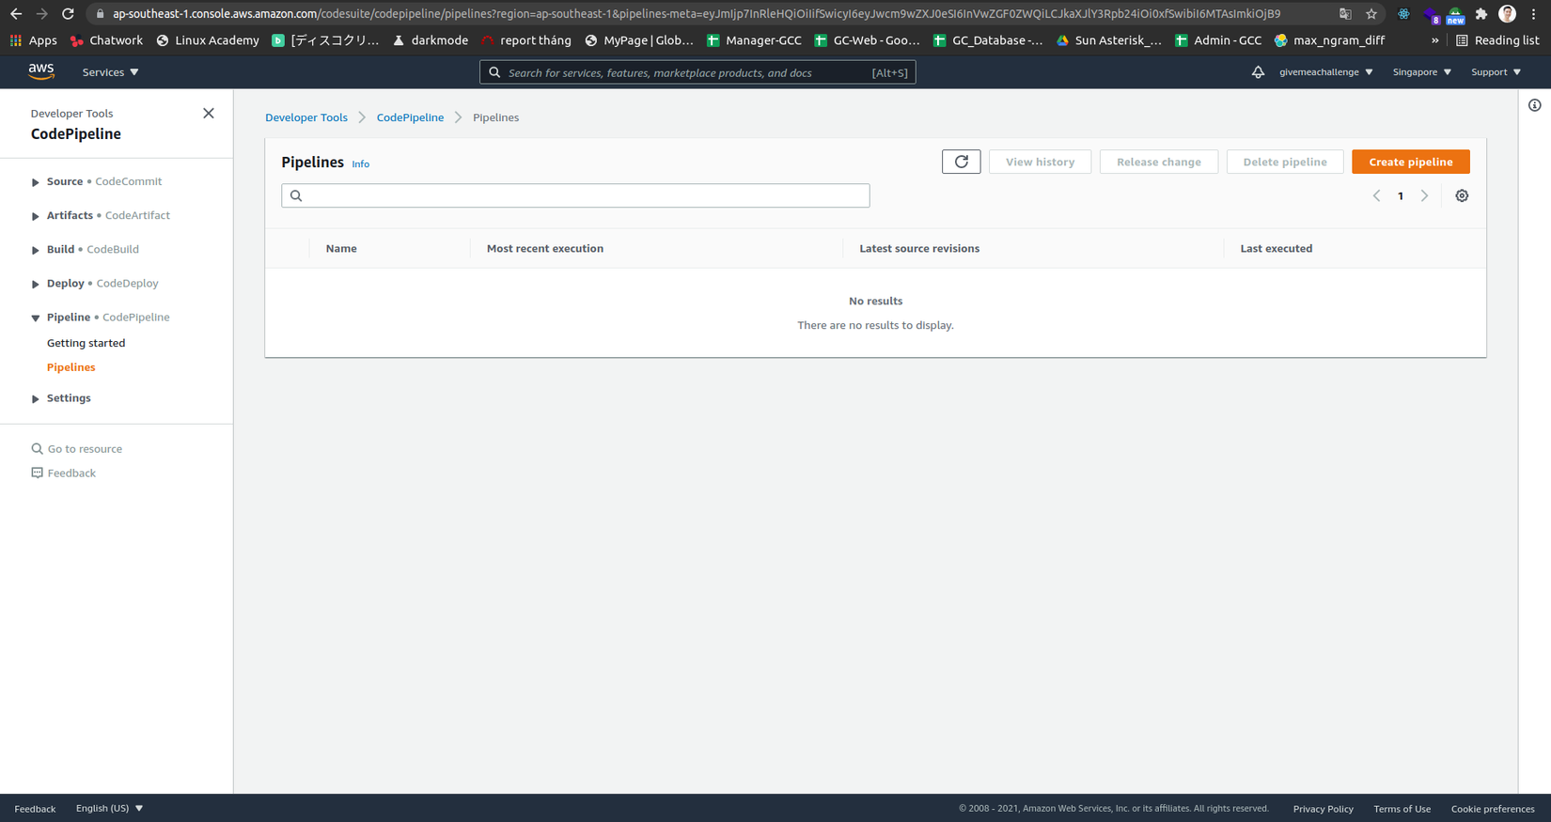Open the Support dropdown menu
This screenshot has width=1551, height=822.
point(1496,72)
